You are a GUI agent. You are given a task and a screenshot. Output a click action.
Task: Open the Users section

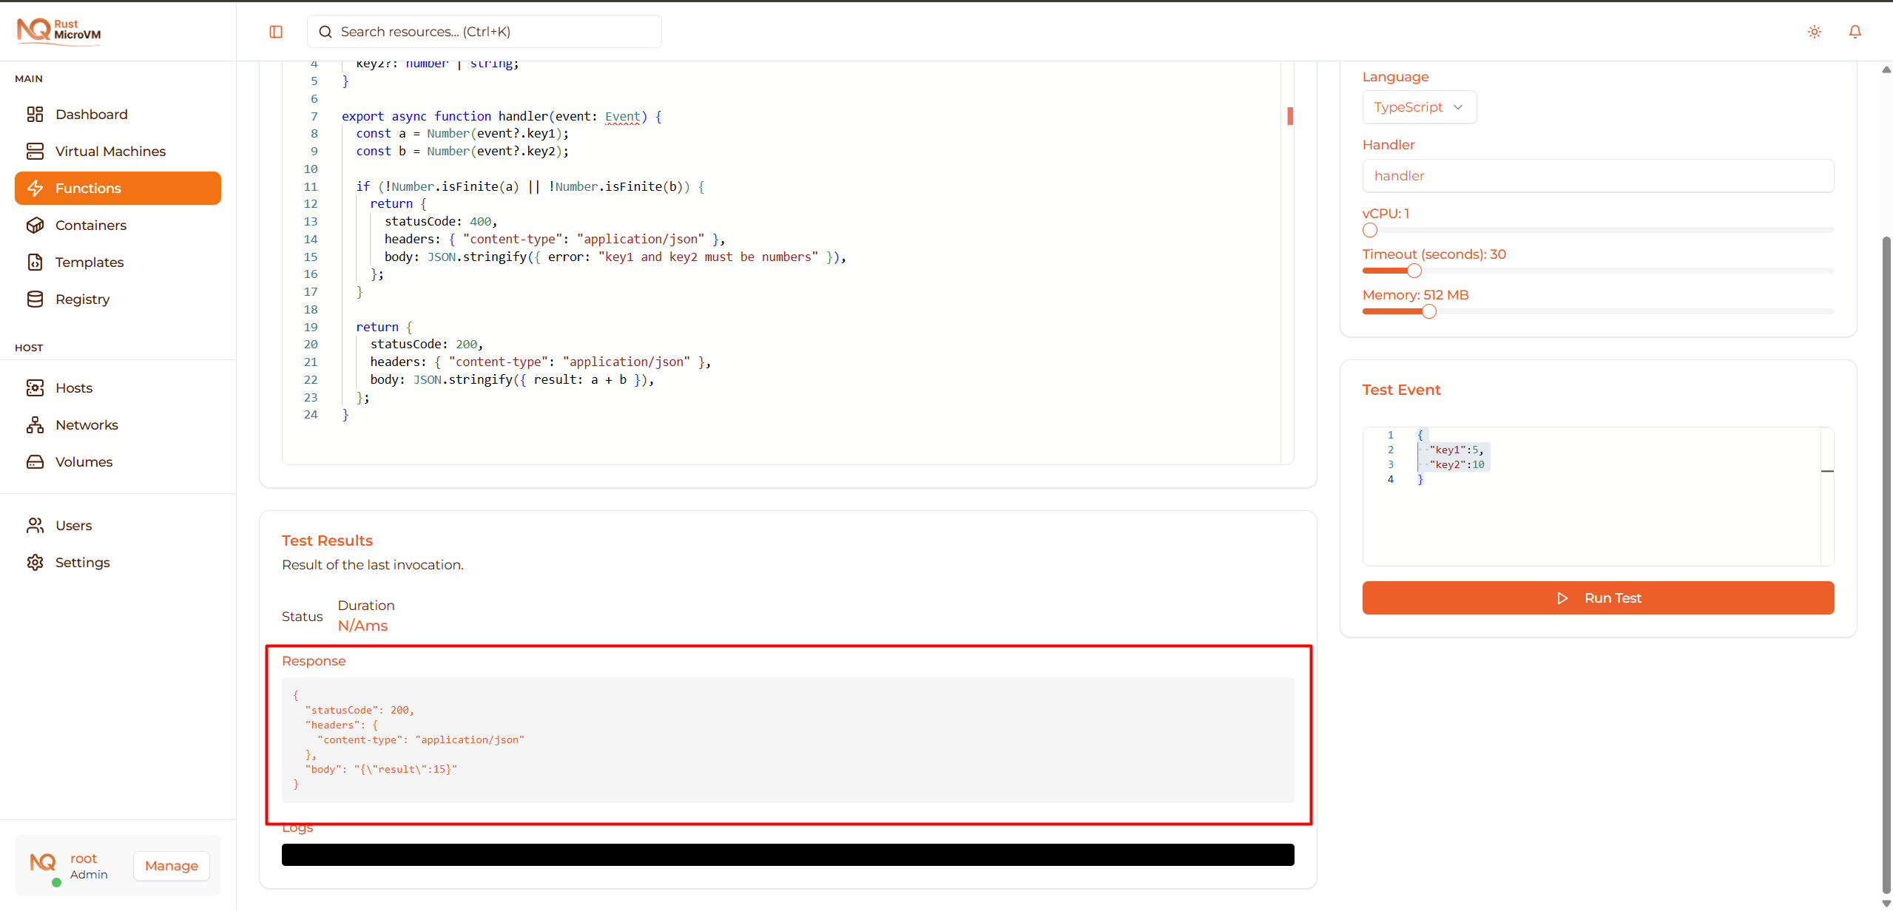(x=73, y=525)
